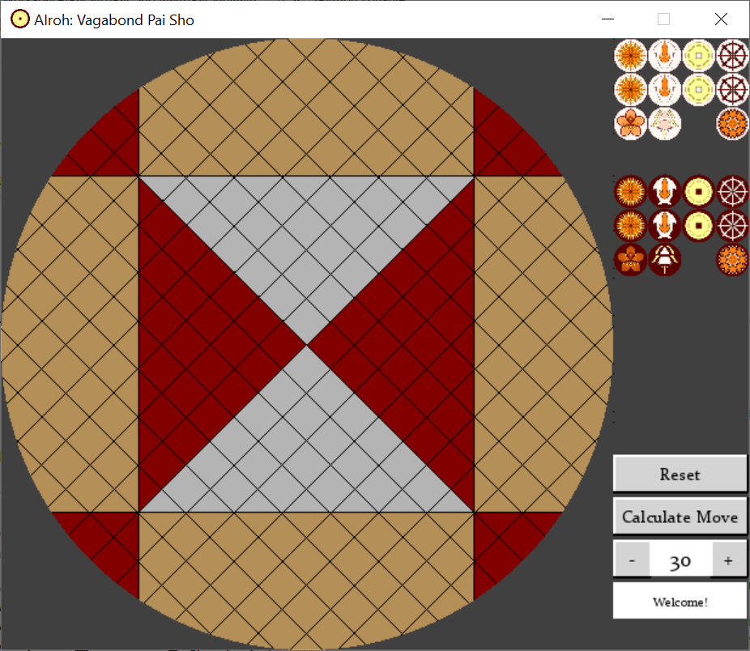
Task: Select the light sunburst tile in the top row
Action: (x=630, y=56)
